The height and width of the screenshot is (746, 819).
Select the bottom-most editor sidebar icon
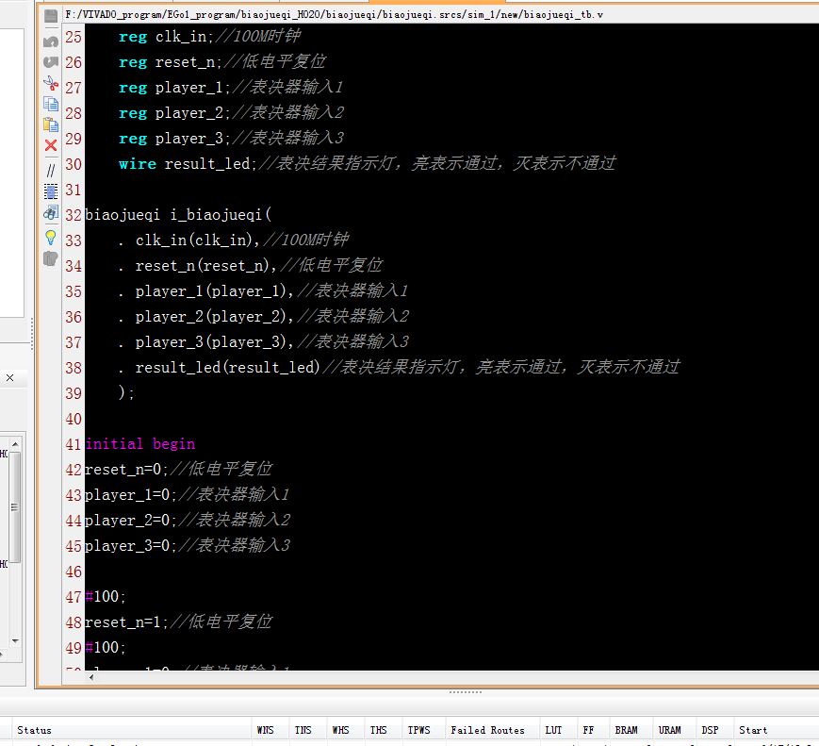point(50,258)
